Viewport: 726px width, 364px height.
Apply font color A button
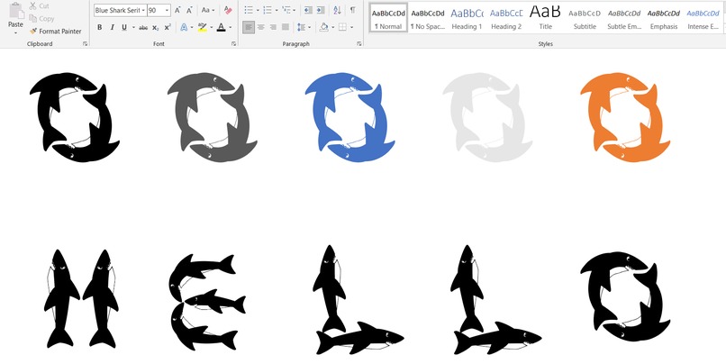click(x=222, y=28)
